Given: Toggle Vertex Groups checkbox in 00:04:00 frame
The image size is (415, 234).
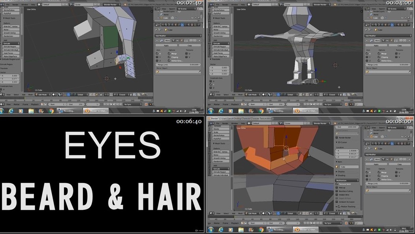Looking at the screenshot, I should (379, 61).
